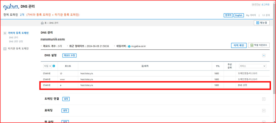Click the 이력 확인 button
The image size is (276, 123).
[x=238, y=45]
